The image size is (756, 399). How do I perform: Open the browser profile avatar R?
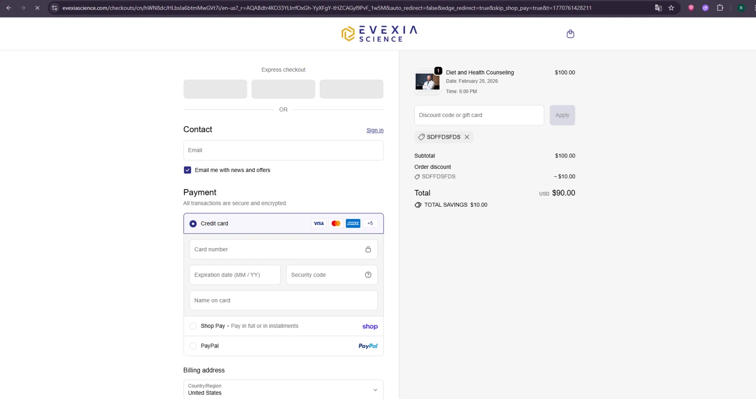741,8
